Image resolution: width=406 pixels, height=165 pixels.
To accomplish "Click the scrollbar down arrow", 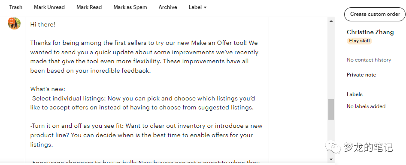I will [331, 159].
